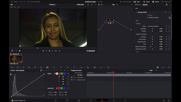Toggle channel link in Edición
181x102 pixels.
(55, 74)
